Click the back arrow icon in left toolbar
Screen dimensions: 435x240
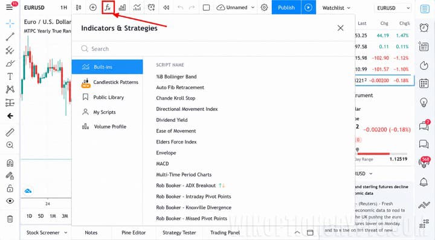pyautogui.click(x=10, y=116)
